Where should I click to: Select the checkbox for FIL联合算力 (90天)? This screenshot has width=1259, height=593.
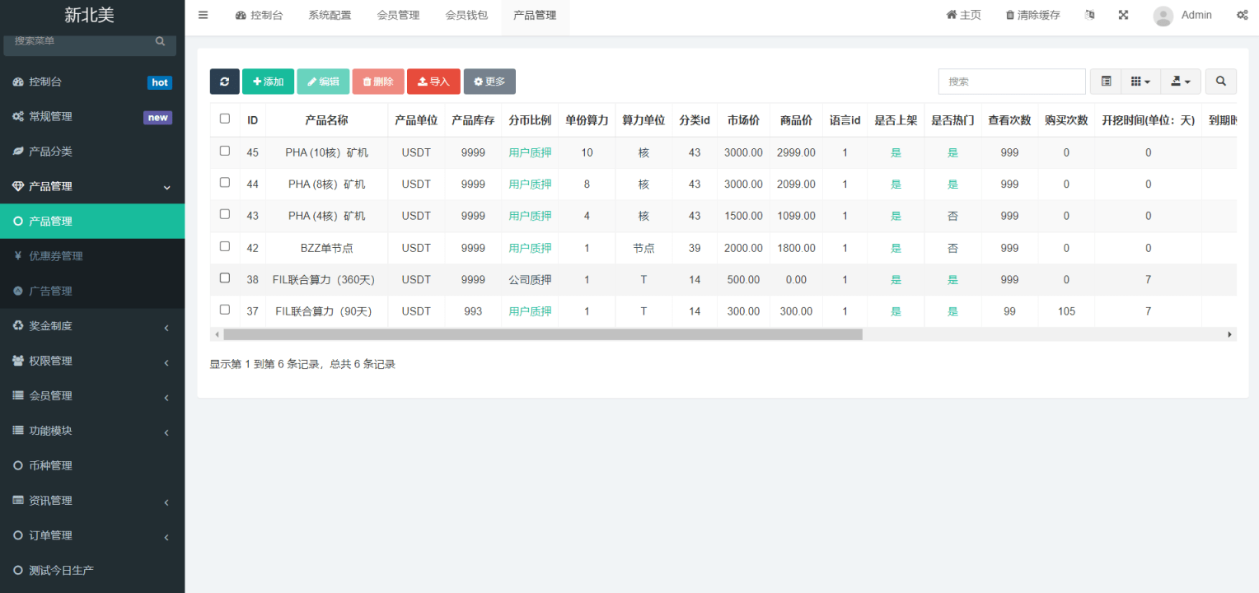(x=225, y=310)
